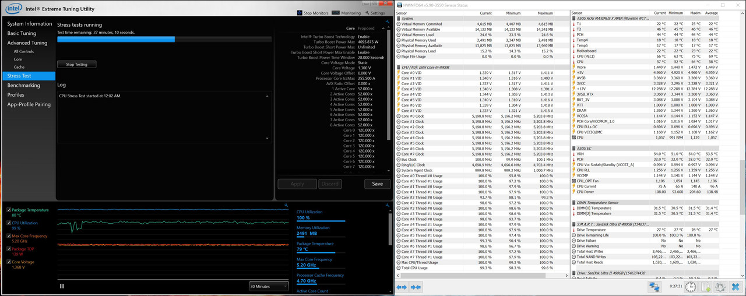The width and height of the screenshot is (746, 296).
Task: Click HWiNFO collapse columns arrows icon
Action: (x=416, y=287)
